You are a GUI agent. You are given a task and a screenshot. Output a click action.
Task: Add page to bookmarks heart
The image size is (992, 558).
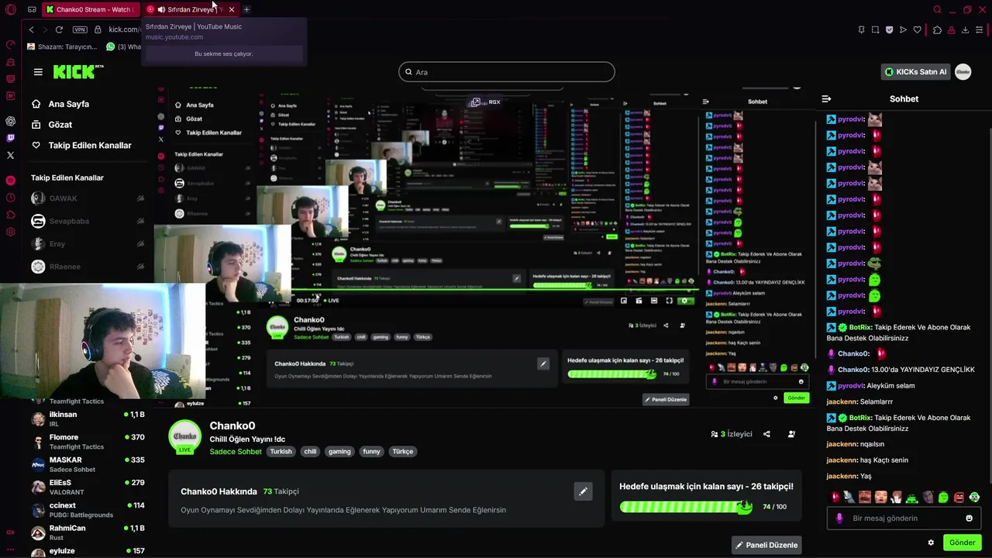[917, 29]
